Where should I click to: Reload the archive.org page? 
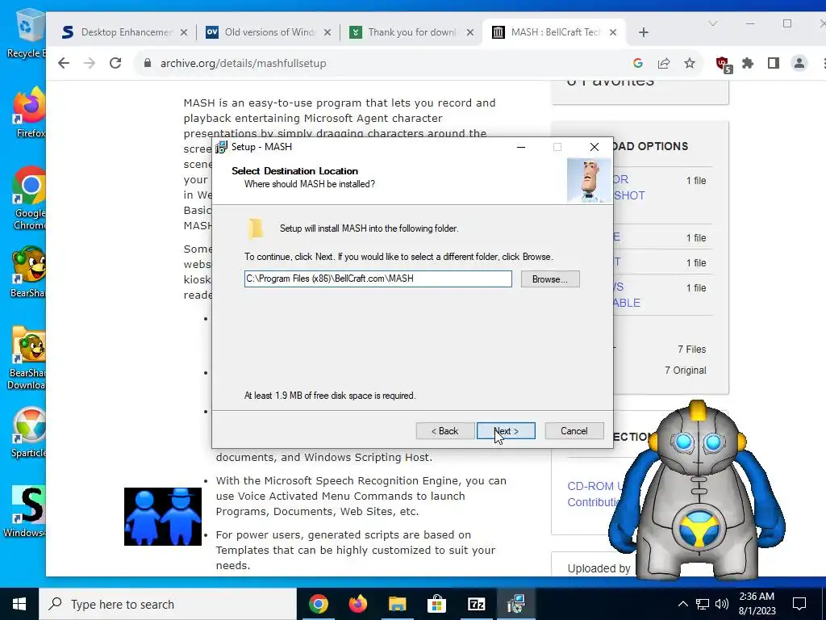tap(115, 63)
